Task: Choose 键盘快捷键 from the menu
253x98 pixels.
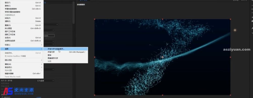Action: point(22,73)
